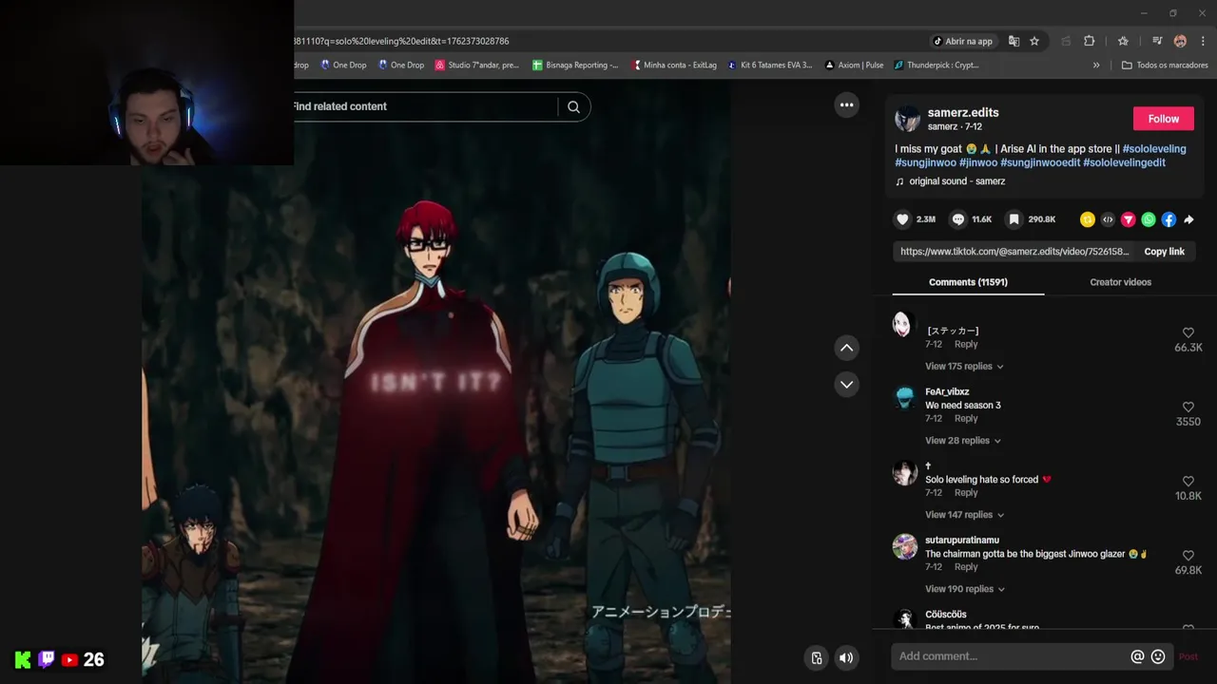Expand View 175 replies

964,367
